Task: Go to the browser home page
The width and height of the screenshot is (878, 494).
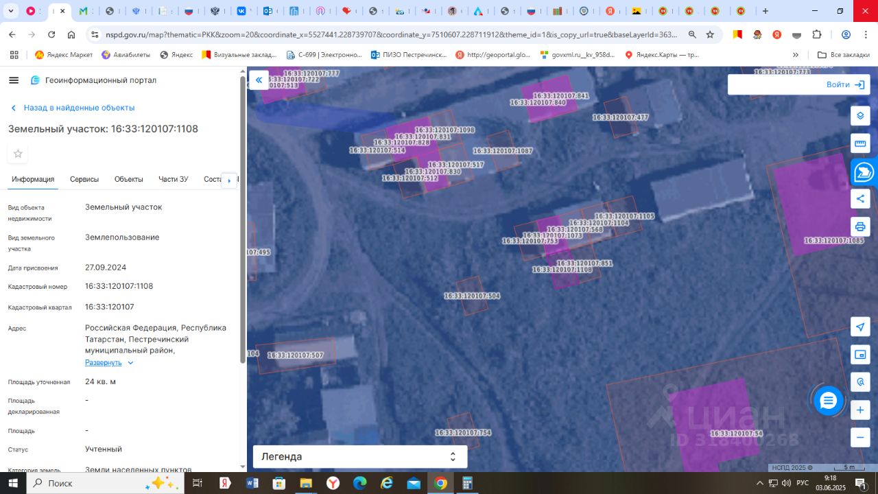Action: point(71,35)
